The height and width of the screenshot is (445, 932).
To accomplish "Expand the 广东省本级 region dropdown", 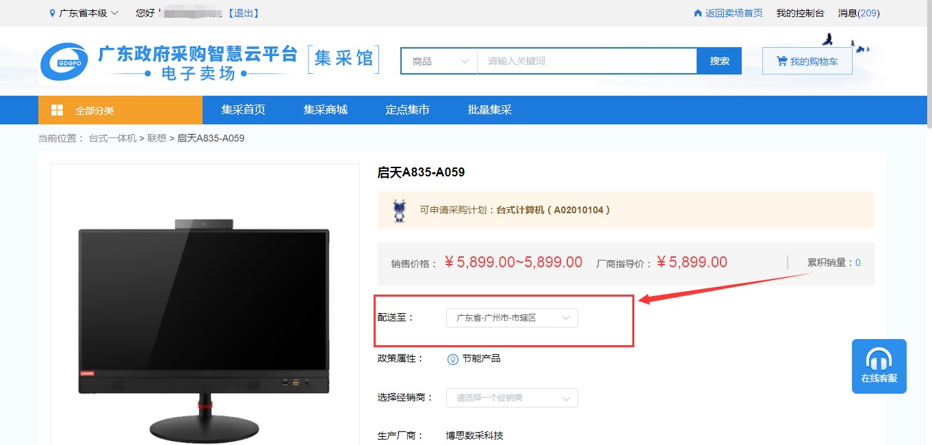I will [x=84, y=13].
